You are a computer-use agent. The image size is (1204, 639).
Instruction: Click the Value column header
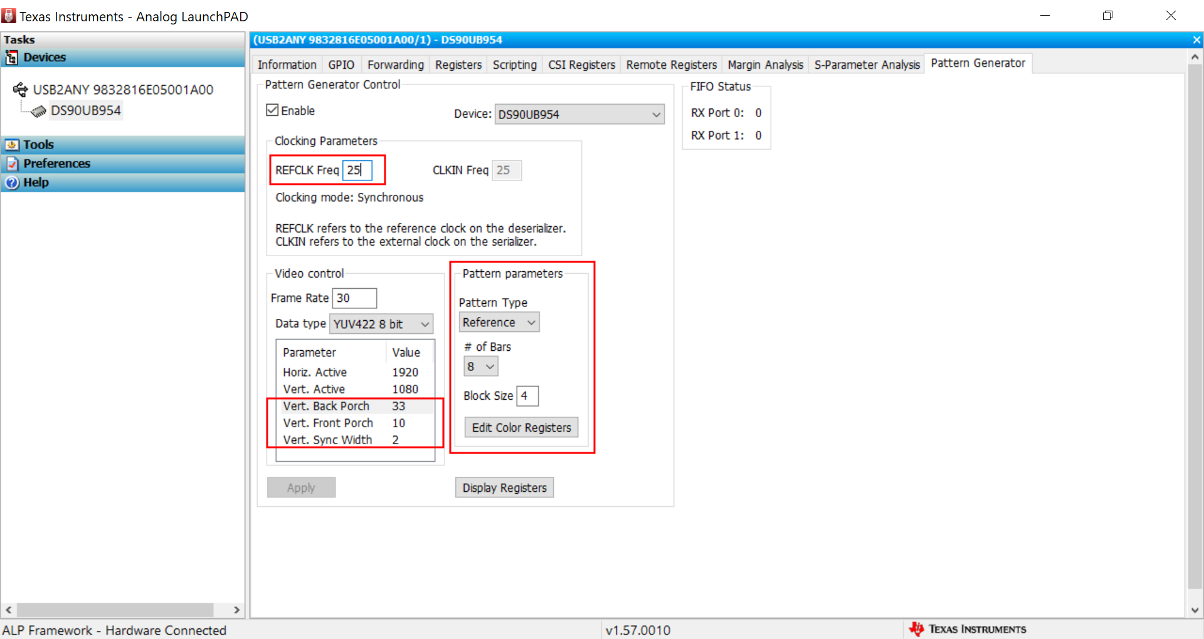click(x=410, y=353)
